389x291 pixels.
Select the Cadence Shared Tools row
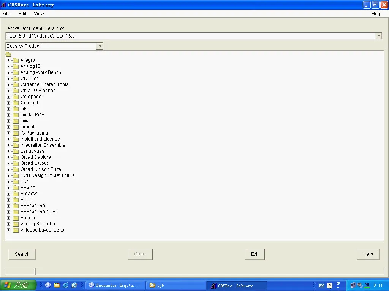(44, 84)
